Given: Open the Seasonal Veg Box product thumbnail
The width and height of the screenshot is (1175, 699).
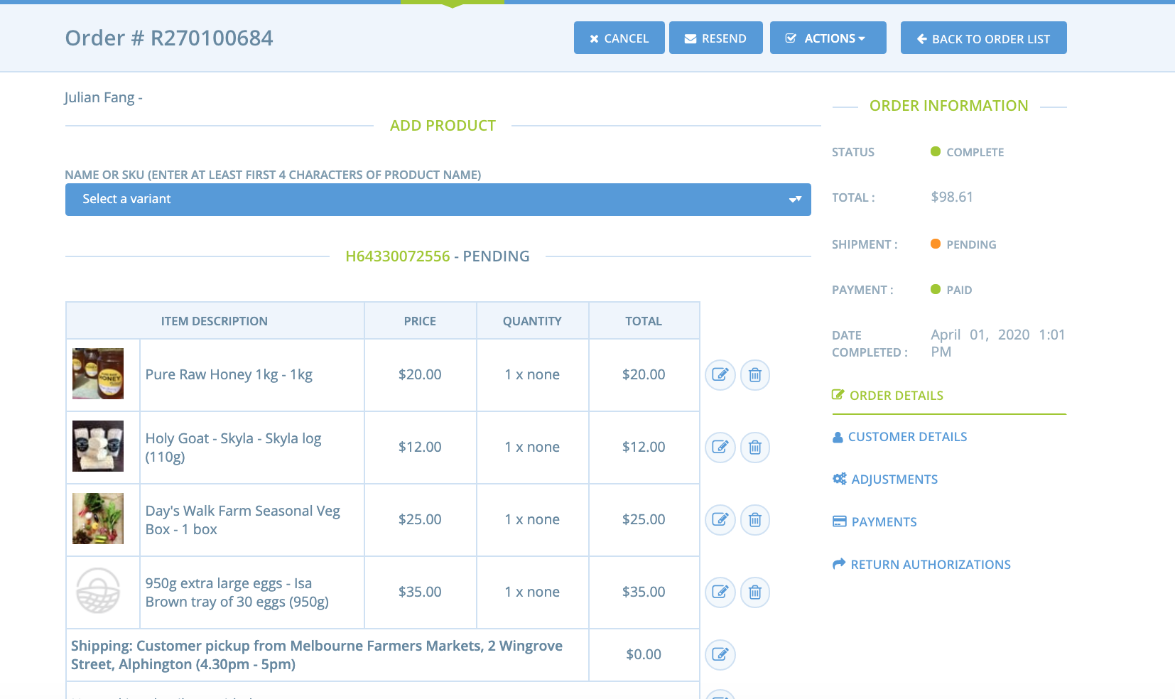Looking at the screenshot, I should click(x=98, y=519).
